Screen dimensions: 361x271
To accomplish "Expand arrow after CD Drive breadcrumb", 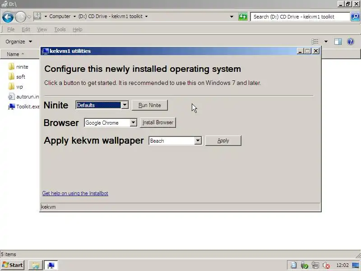I will click(x=146, y=16).
